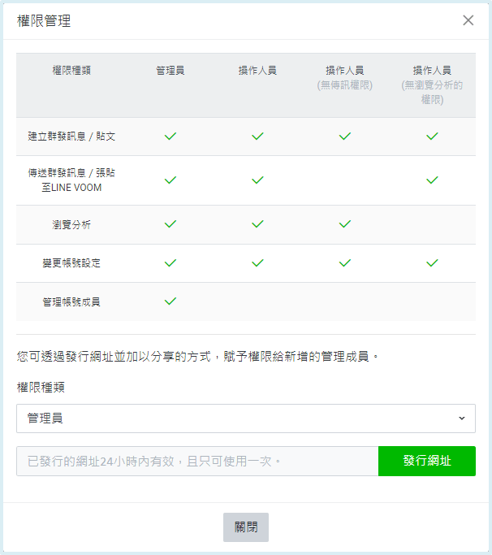Close the 權限管理 dialog with X
This screenshot has height=555, width=492.
468,20
